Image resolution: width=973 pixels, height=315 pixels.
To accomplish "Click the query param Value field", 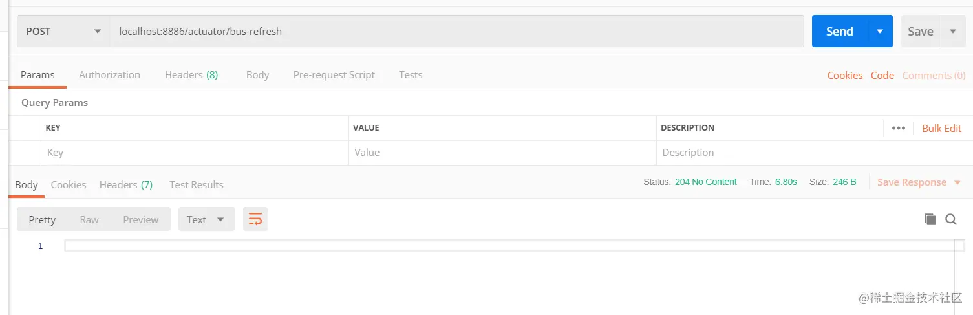I will pos(502,153).
